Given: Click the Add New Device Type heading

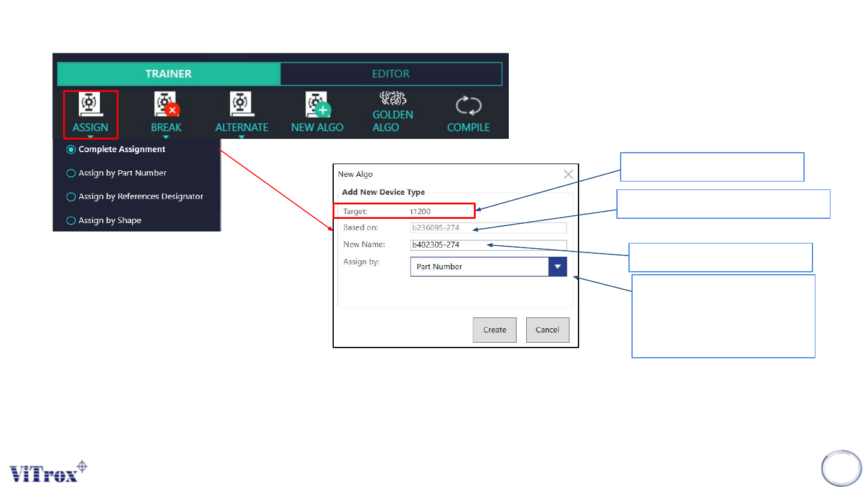Looking at the screenshot, I should click(x=383, y=192).
